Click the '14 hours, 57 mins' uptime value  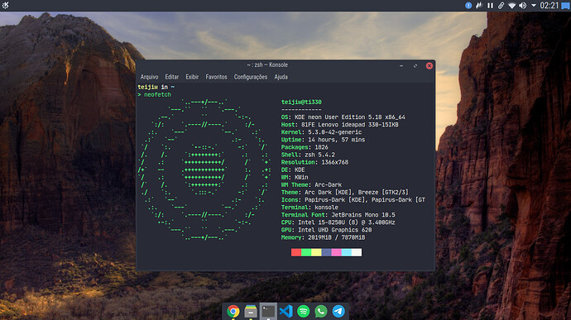tap(337, 140)
